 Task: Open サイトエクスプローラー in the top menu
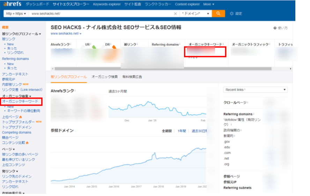click(x=71, y=4)
